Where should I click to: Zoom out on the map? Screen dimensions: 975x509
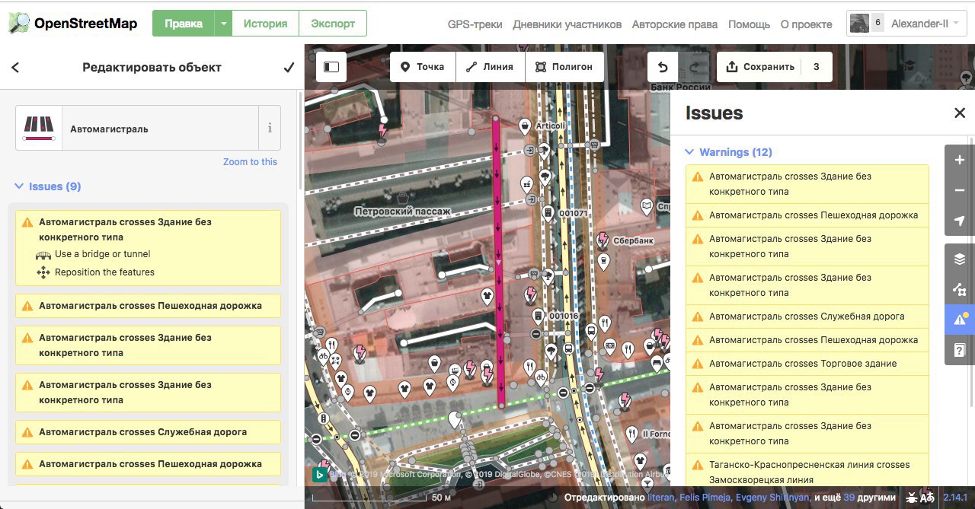tap(960, 190)
